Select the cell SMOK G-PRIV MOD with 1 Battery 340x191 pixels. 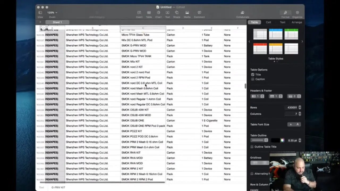(x=143, y=46)
